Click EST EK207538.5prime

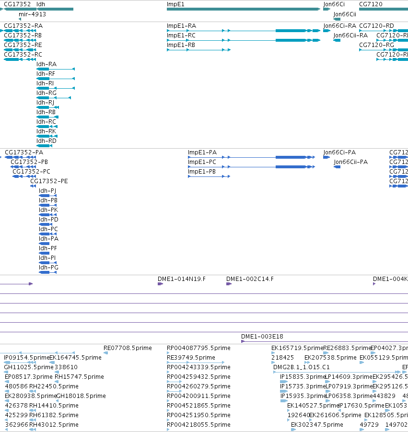point(330,358)
